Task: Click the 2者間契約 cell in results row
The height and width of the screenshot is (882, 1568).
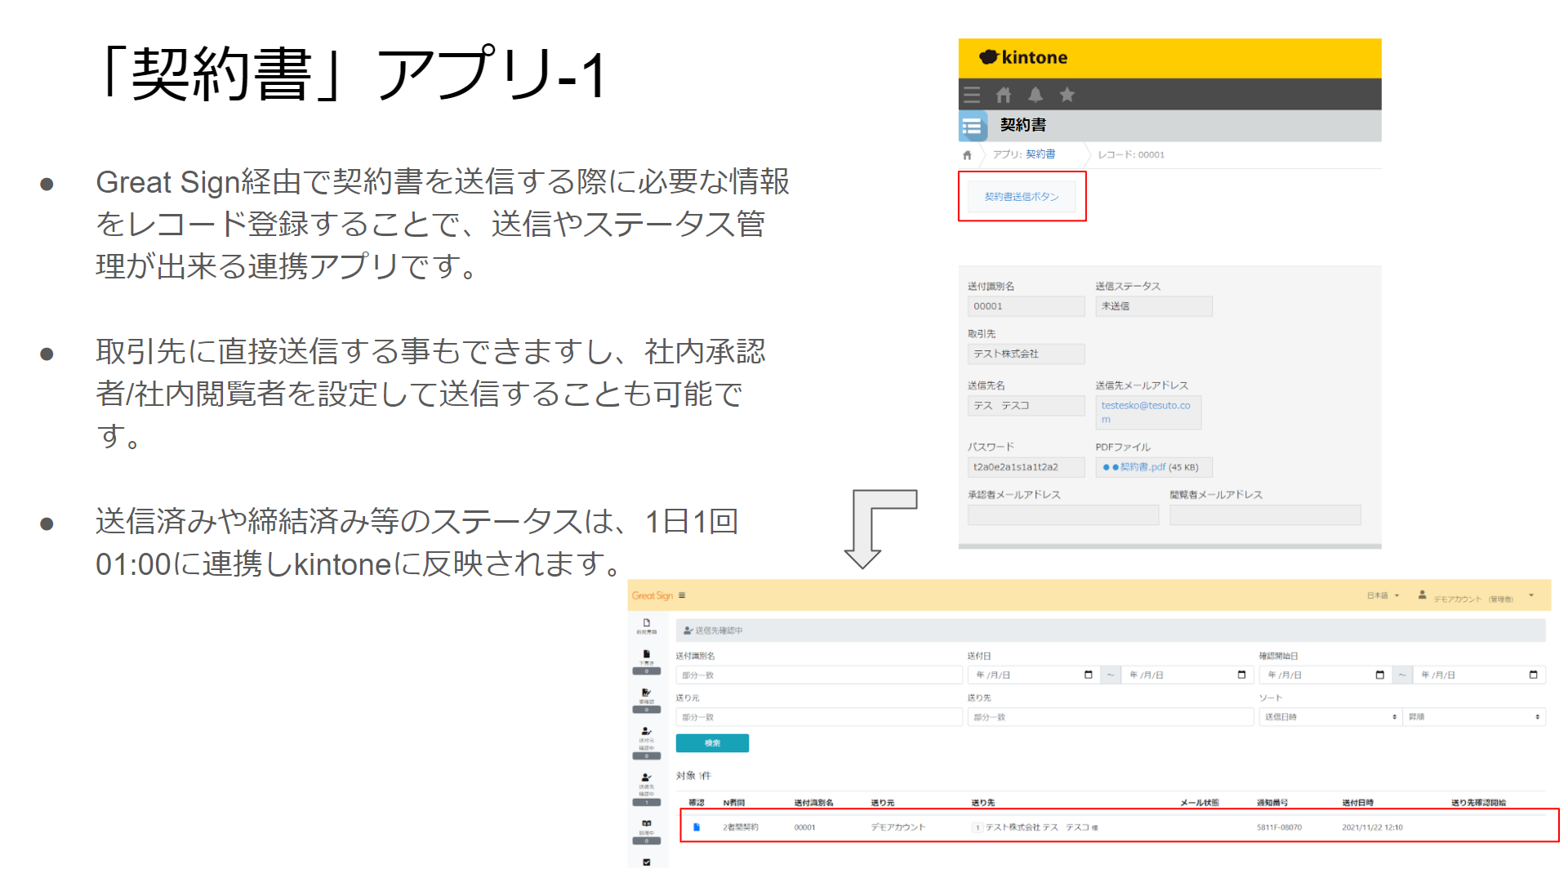Action: click(x=741, y=827)
